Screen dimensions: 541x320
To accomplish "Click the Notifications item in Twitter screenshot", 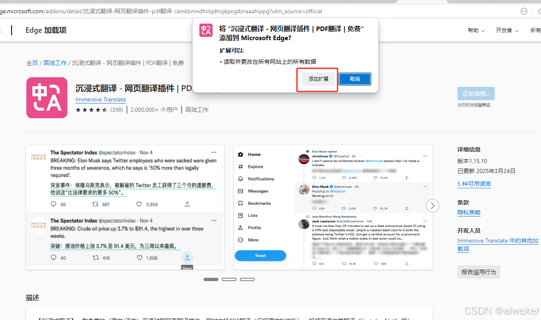I will click(256, 179).
